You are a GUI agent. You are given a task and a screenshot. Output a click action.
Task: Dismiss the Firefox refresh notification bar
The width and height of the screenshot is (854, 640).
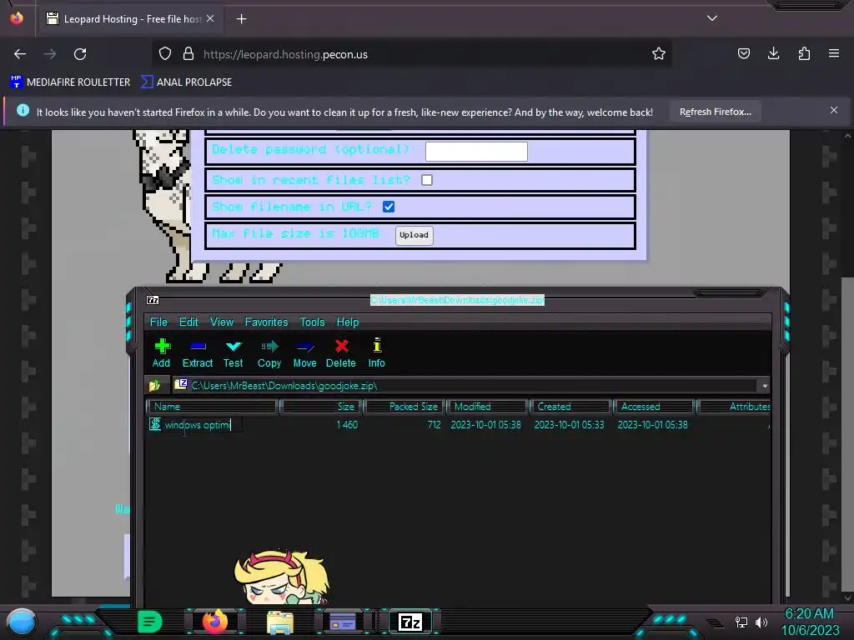834,110
